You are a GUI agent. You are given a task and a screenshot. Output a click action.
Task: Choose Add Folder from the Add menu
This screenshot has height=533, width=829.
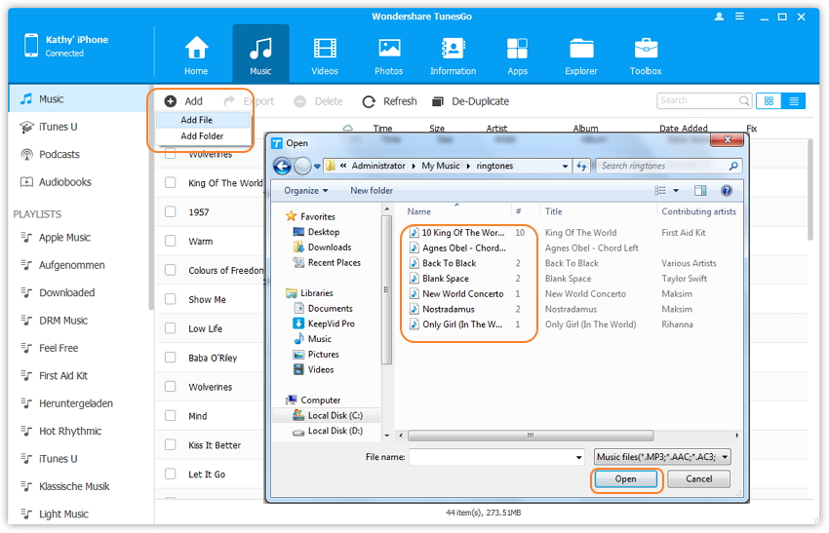point(202,136)
